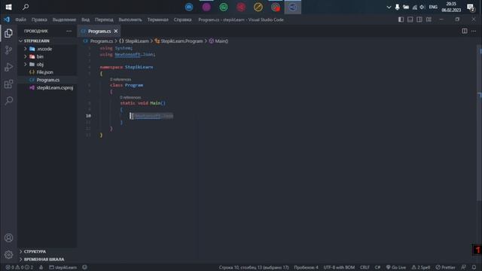This screenshot has height=271, width=482.
Task: Click the Go Live status bar button
Action: pyautogui.click(x=396, y=267)
